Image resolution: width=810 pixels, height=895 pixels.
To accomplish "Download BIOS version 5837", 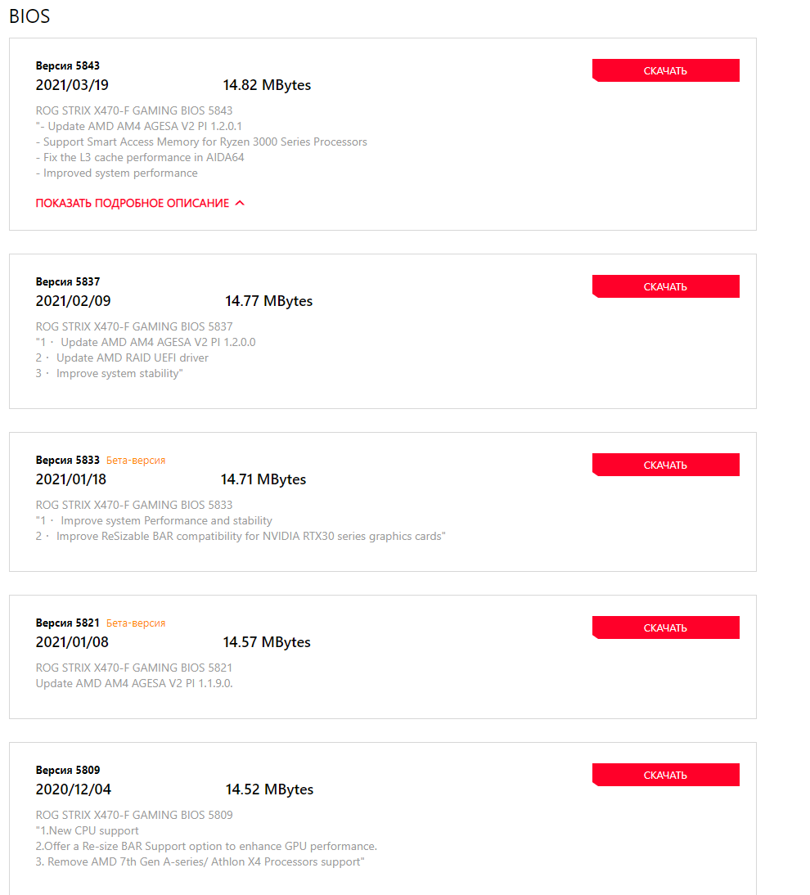I will click(x=665, y=286).
